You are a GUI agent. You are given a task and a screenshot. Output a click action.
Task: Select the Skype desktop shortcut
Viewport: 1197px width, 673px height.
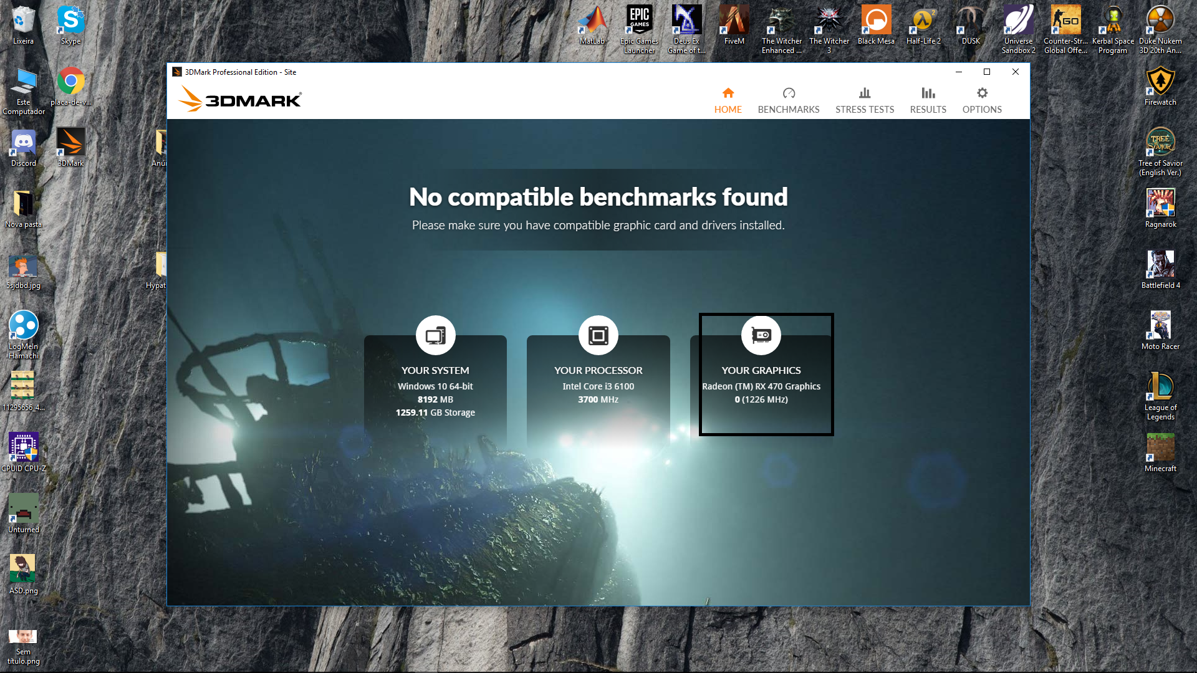[x=70, y=26]
